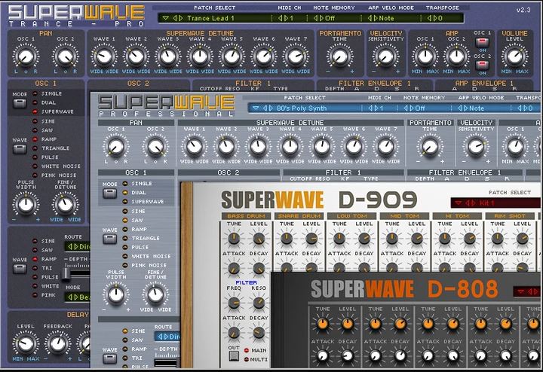Select D-909 Main output LED
The width and height of the screenshot is (543, 372).
pos(247,350)
